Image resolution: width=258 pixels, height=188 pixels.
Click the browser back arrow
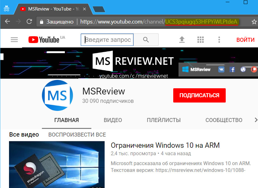coord(7,21)
